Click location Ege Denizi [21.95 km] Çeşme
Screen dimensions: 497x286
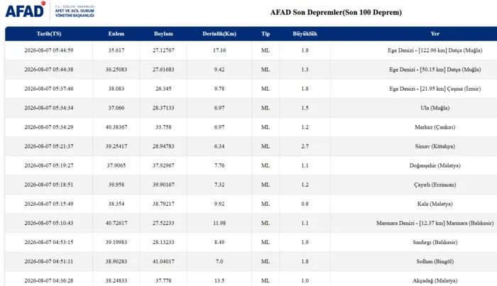[x=435, y=89]
